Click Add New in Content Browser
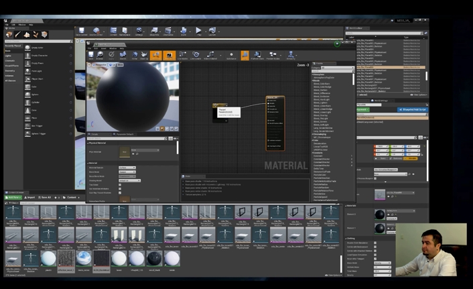Screen dimensions: 473x289 [x=13, y=198]
